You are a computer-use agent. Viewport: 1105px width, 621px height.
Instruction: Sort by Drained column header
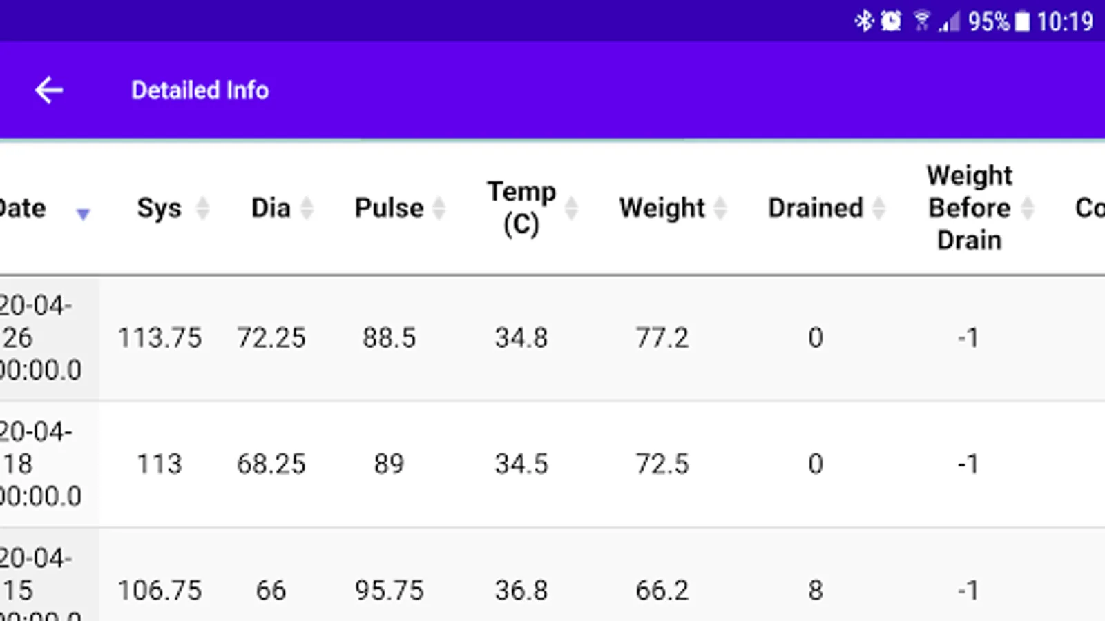pyautogui.click(x=878, y=208)
